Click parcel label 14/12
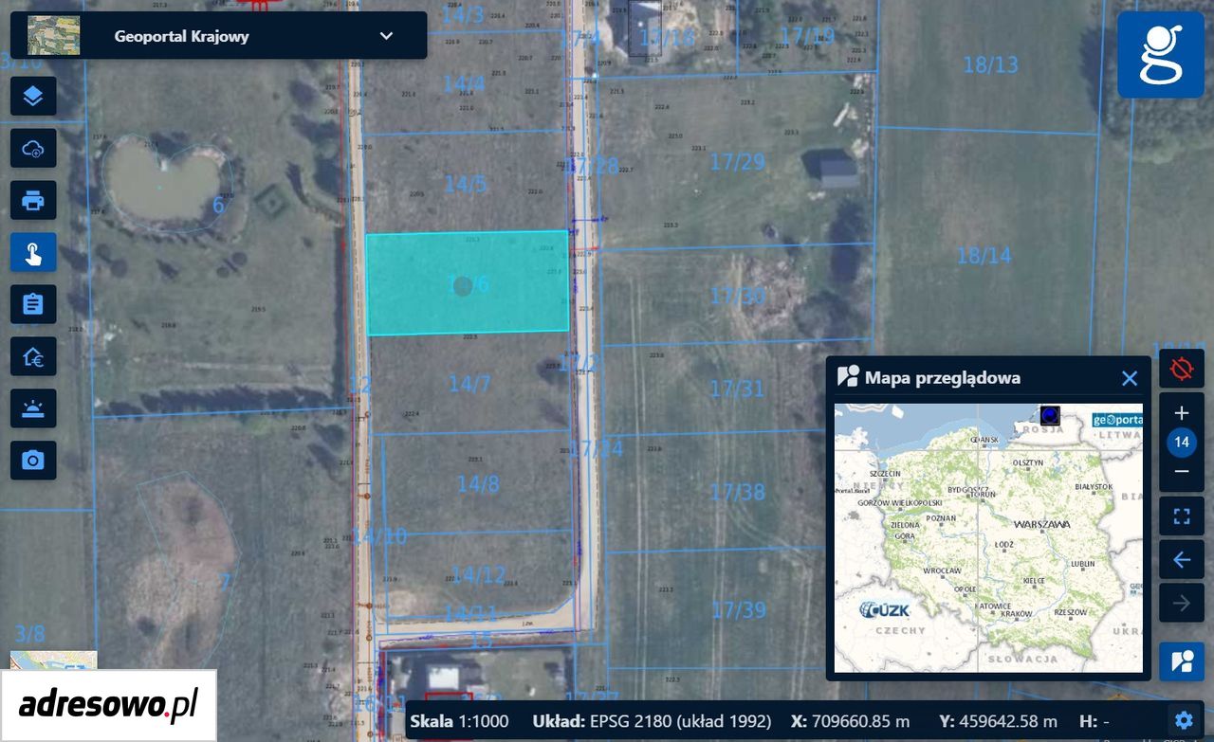The height and width of the screenshot is (742, 1214). [478, 574]
